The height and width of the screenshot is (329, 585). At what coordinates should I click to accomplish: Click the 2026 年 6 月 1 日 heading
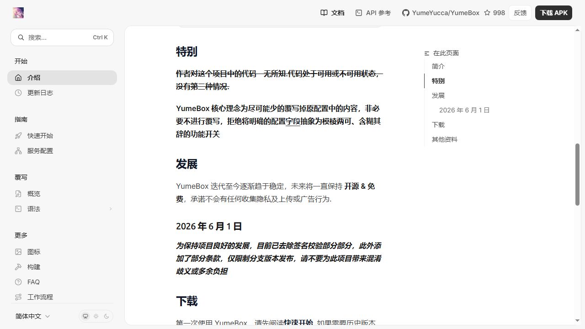(x=209, y=226)
